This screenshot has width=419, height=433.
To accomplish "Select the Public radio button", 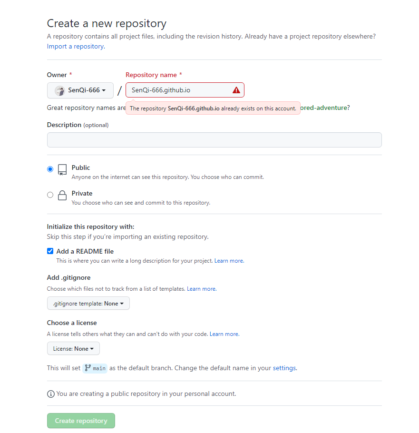I will point(50,169).
